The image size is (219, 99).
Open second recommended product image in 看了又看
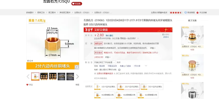point(192,64)
